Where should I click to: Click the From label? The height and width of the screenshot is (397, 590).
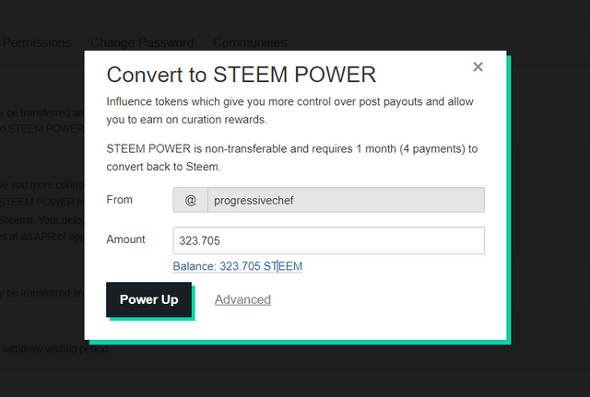point(119,200)
